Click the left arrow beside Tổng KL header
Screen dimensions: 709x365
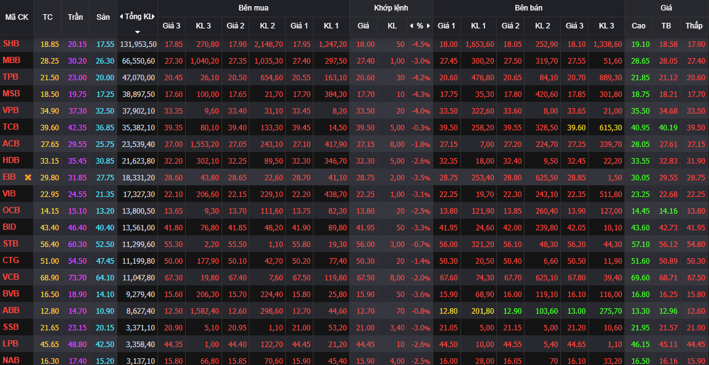(121, 17)
